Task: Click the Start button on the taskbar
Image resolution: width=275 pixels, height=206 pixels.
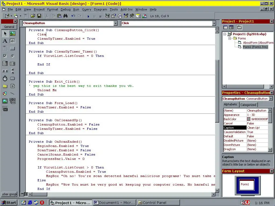Action: (9, 203)
